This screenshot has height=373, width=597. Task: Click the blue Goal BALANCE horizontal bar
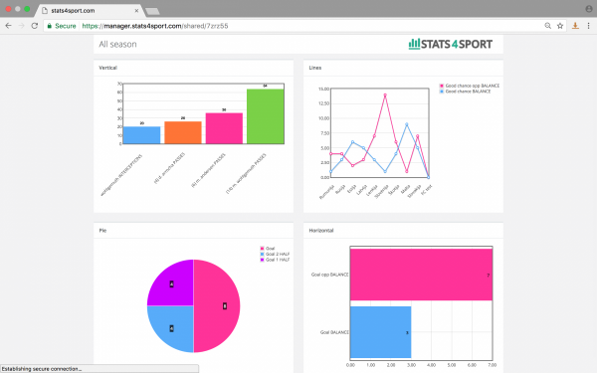click(381, 332)
